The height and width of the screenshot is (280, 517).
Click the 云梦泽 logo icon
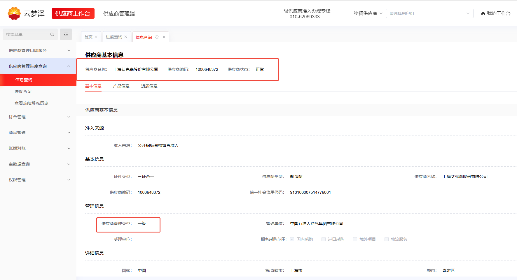click(x=14, y=13)
